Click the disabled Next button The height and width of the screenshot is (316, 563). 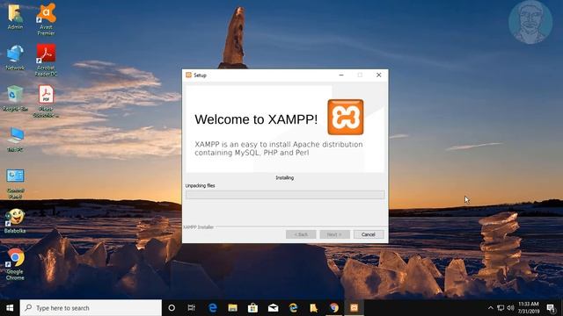pos(334,234)
